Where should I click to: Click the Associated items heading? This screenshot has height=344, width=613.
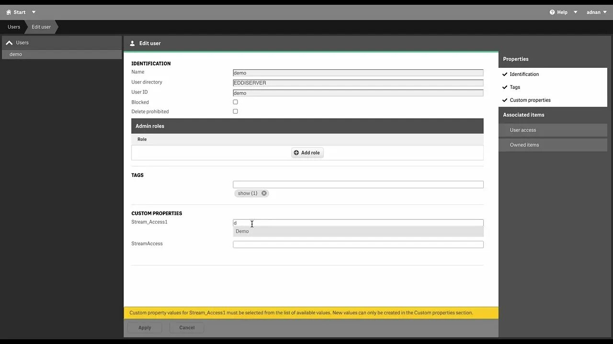(523, 115)
